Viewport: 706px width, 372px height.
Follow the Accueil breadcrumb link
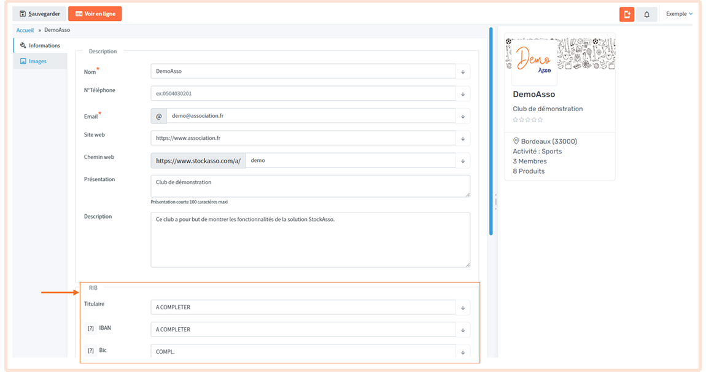click(x=25, y=30)
